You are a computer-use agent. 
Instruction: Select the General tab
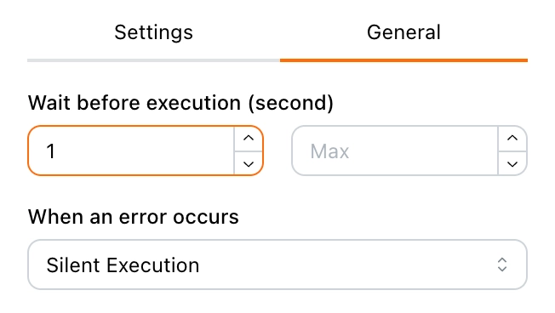tap(403, 33)
